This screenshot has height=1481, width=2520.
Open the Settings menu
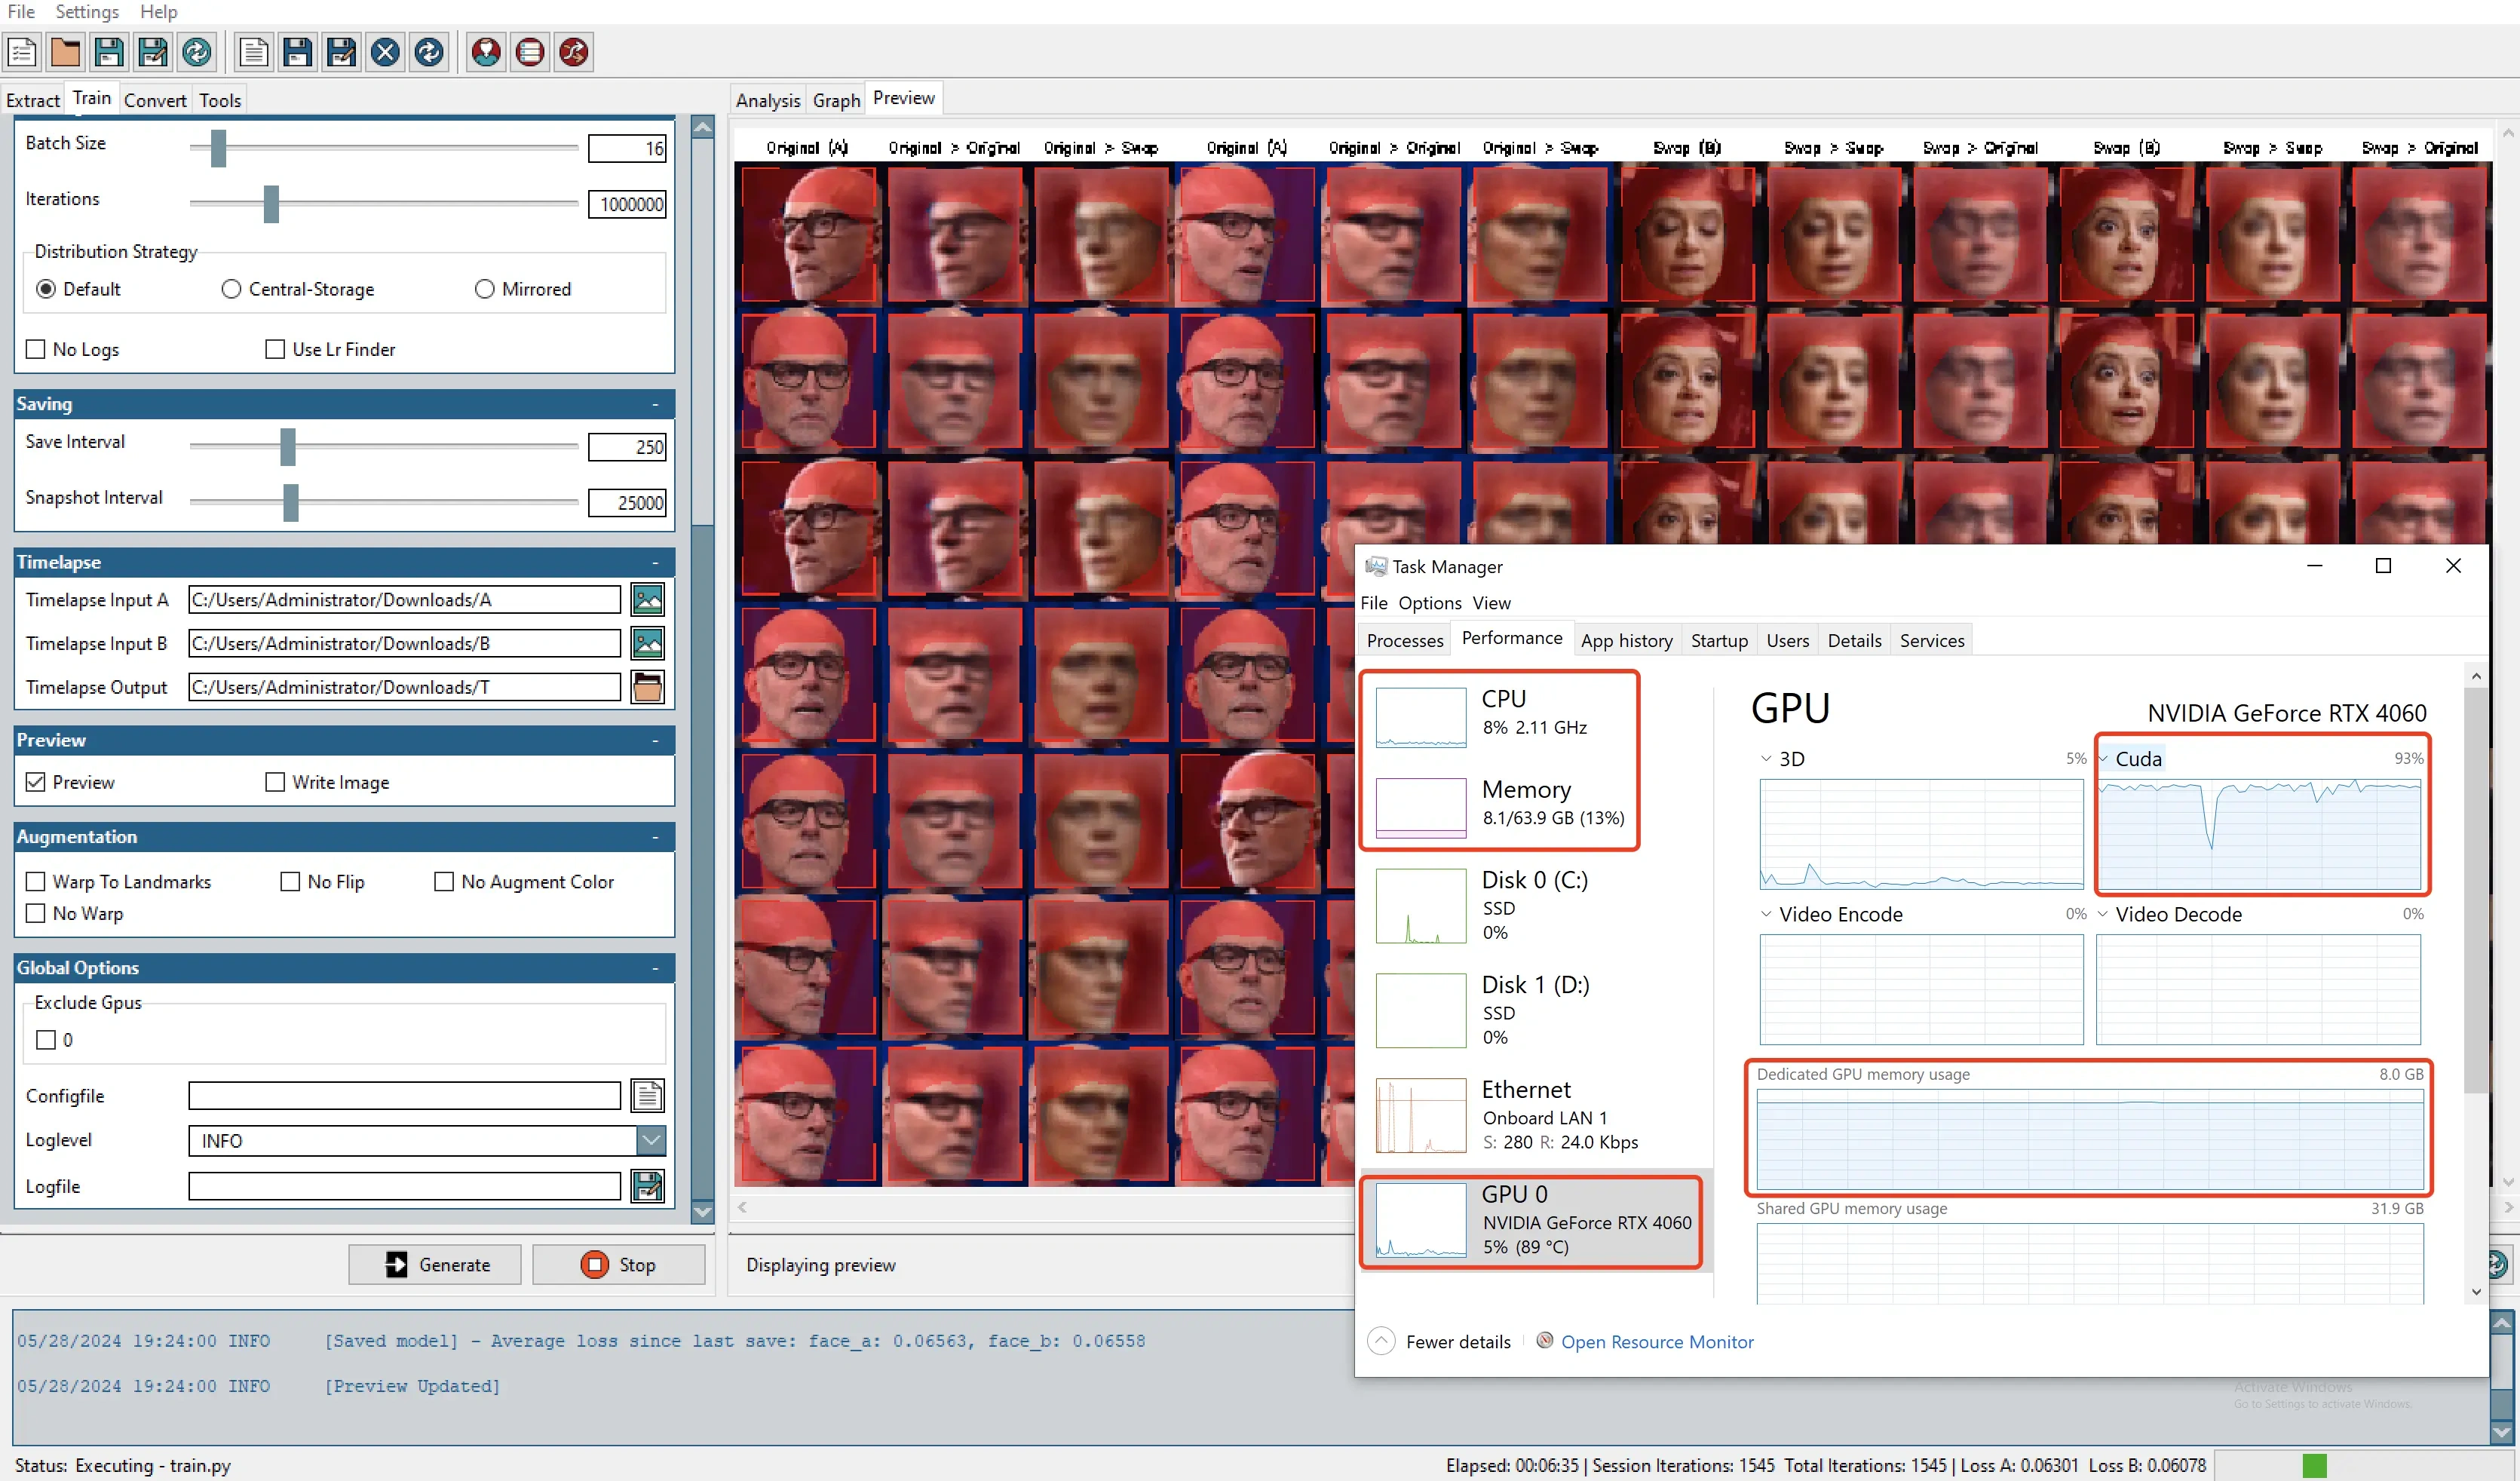tap(87, 11)
